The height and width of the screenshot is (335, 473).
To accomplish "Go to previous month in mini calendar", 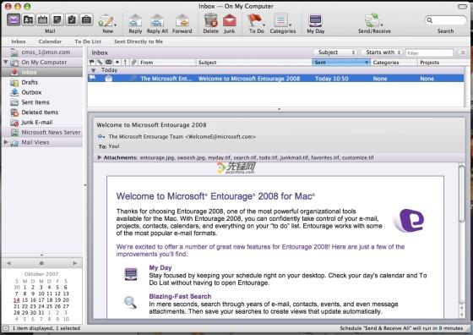I will pos(8,263).
